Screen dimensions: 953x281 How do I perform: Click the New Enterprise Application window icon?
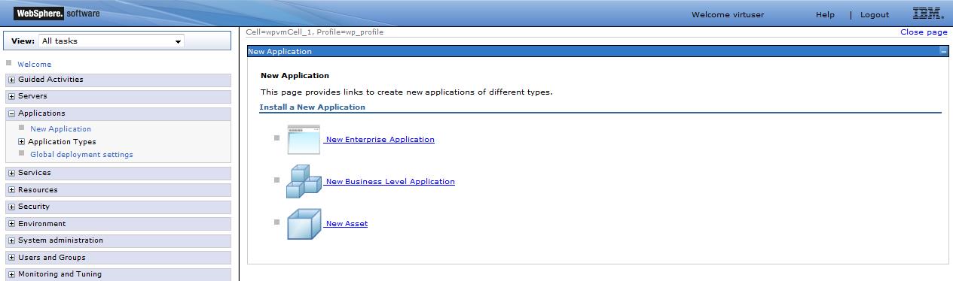[x=304, y=140]
